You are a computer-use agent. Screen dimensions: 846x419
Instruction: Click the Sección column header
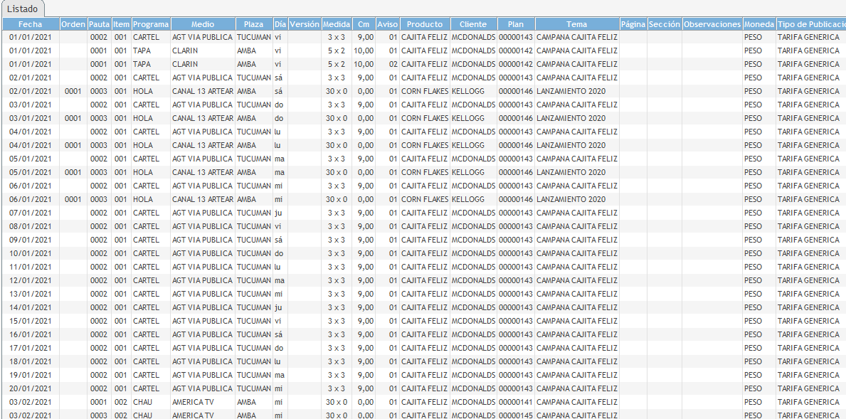(665, 24)
